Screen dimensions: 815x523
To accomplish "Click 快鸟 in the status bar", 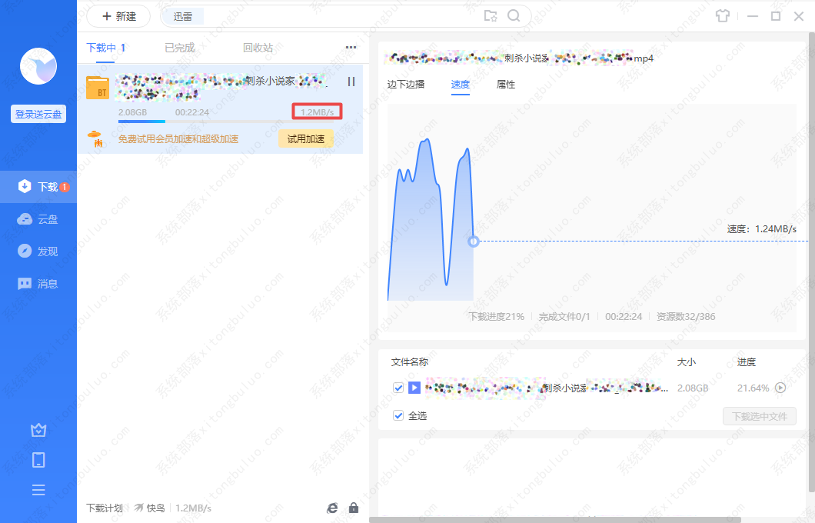I will click(x=150, y=508).
